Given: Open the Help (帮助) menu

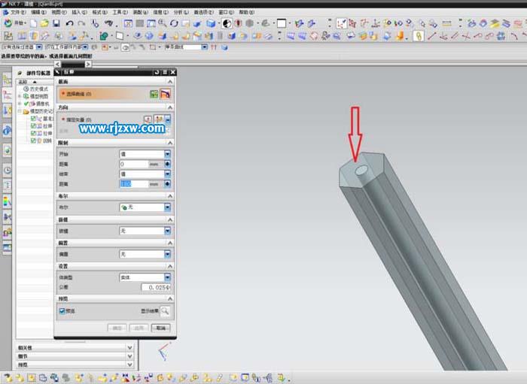Looking at the screenshot, I should (246, 13).
